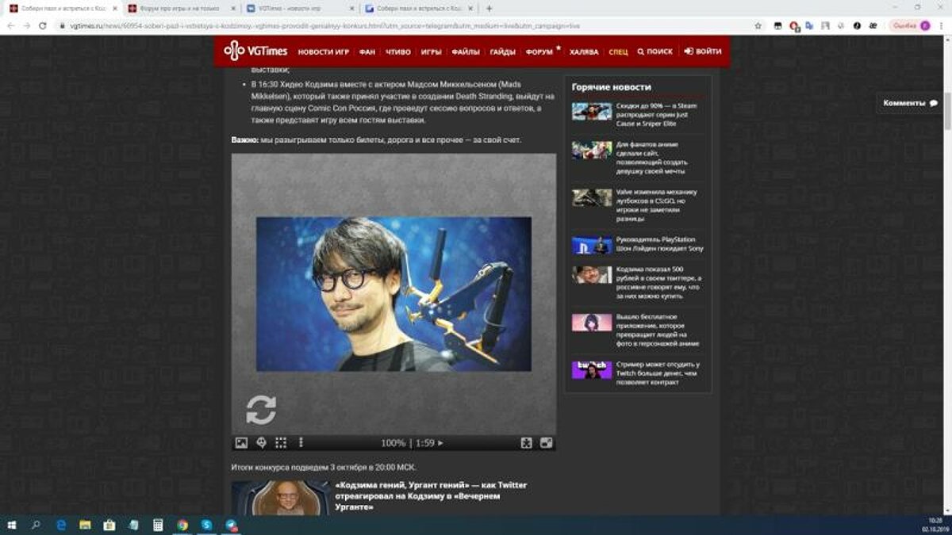952x535 pixels.
Task: Click the VGTimes logo
Action: point(255,51)
